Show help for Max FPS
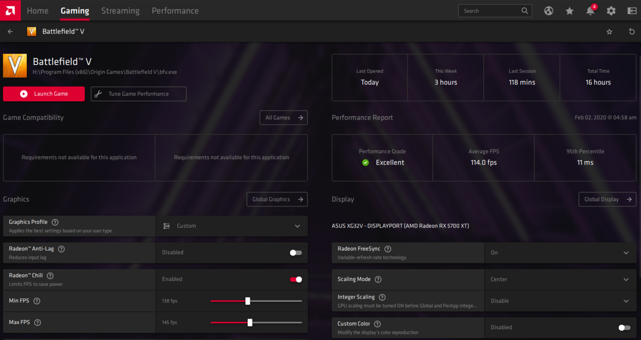 click(x=38, y=322)
